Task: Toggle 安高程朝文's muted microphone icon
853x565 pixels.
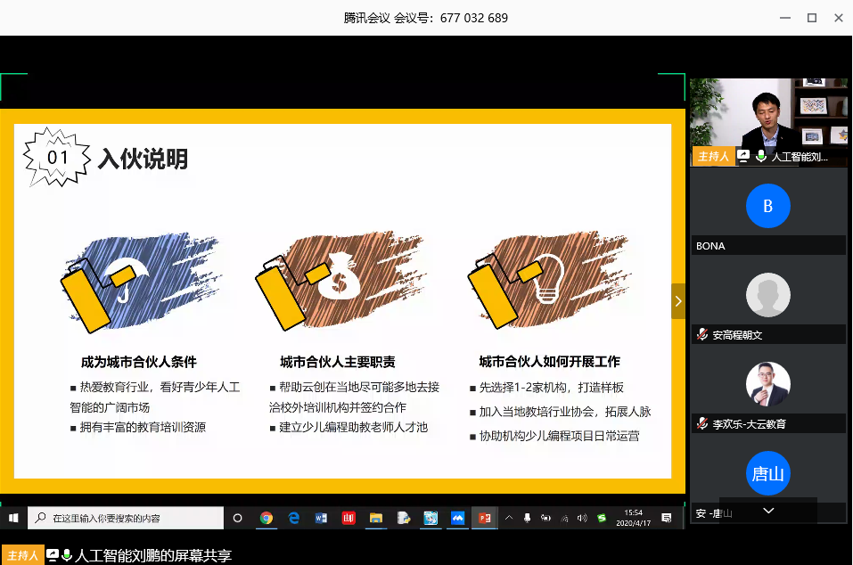Action: coord(702,335)
